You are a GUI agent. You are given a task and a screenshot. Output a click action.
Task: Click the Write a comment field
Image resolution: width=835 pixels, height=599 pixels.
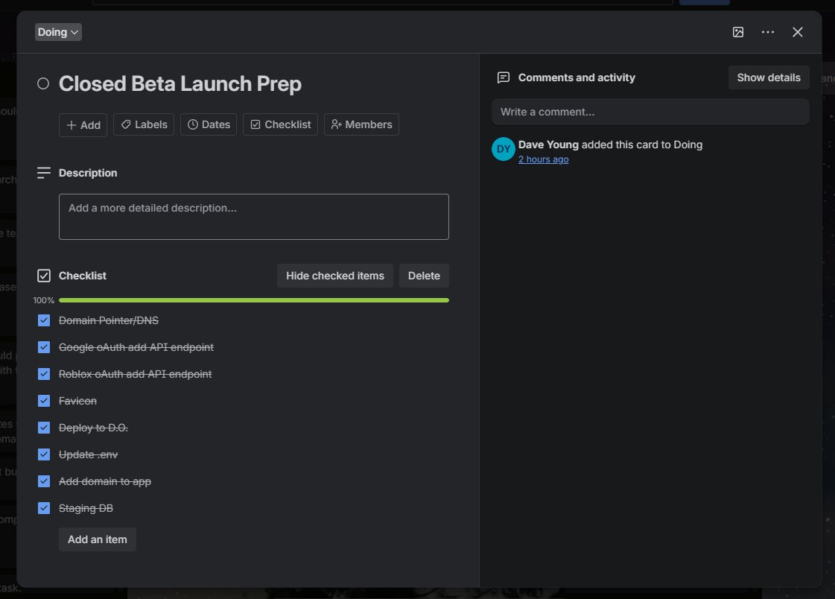pos(650,112)
